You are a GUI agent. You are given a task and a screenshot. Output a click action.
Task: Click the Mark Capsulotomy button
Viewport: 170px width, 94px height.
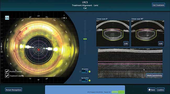[155, 75]
